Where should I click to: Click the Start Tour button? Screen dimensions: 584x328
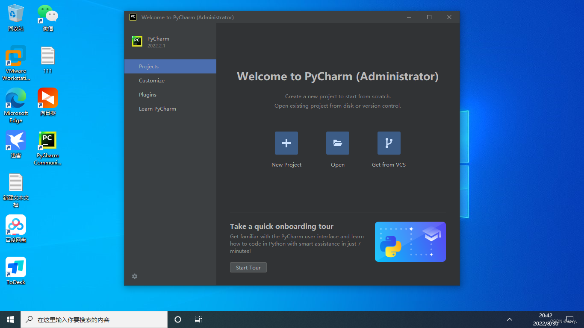(248, 267)
